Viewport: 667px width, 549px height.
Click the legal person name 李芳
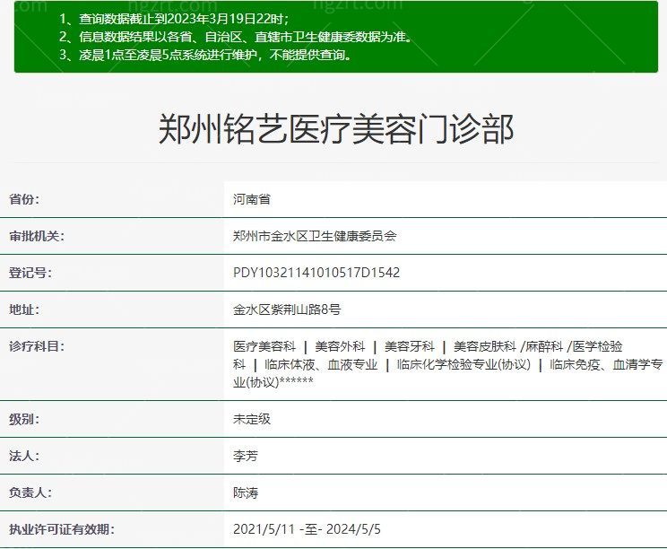click(x=246, y=456)
